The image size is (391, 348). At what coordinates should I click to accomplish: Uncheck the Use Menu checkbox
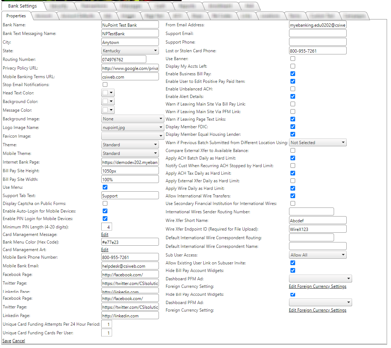tap(105, 187)
